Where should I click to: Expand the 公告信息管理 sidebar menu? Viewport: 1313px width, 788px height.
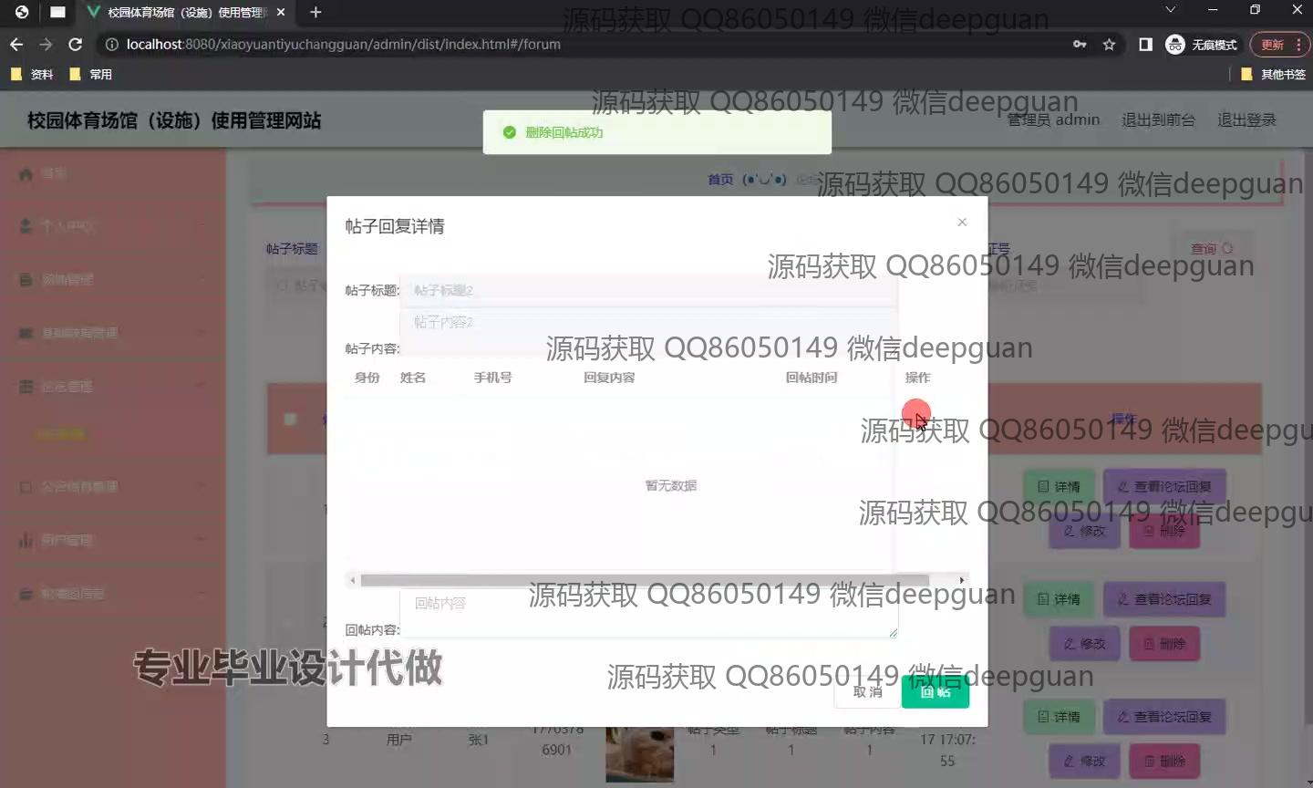coord(109,487)
